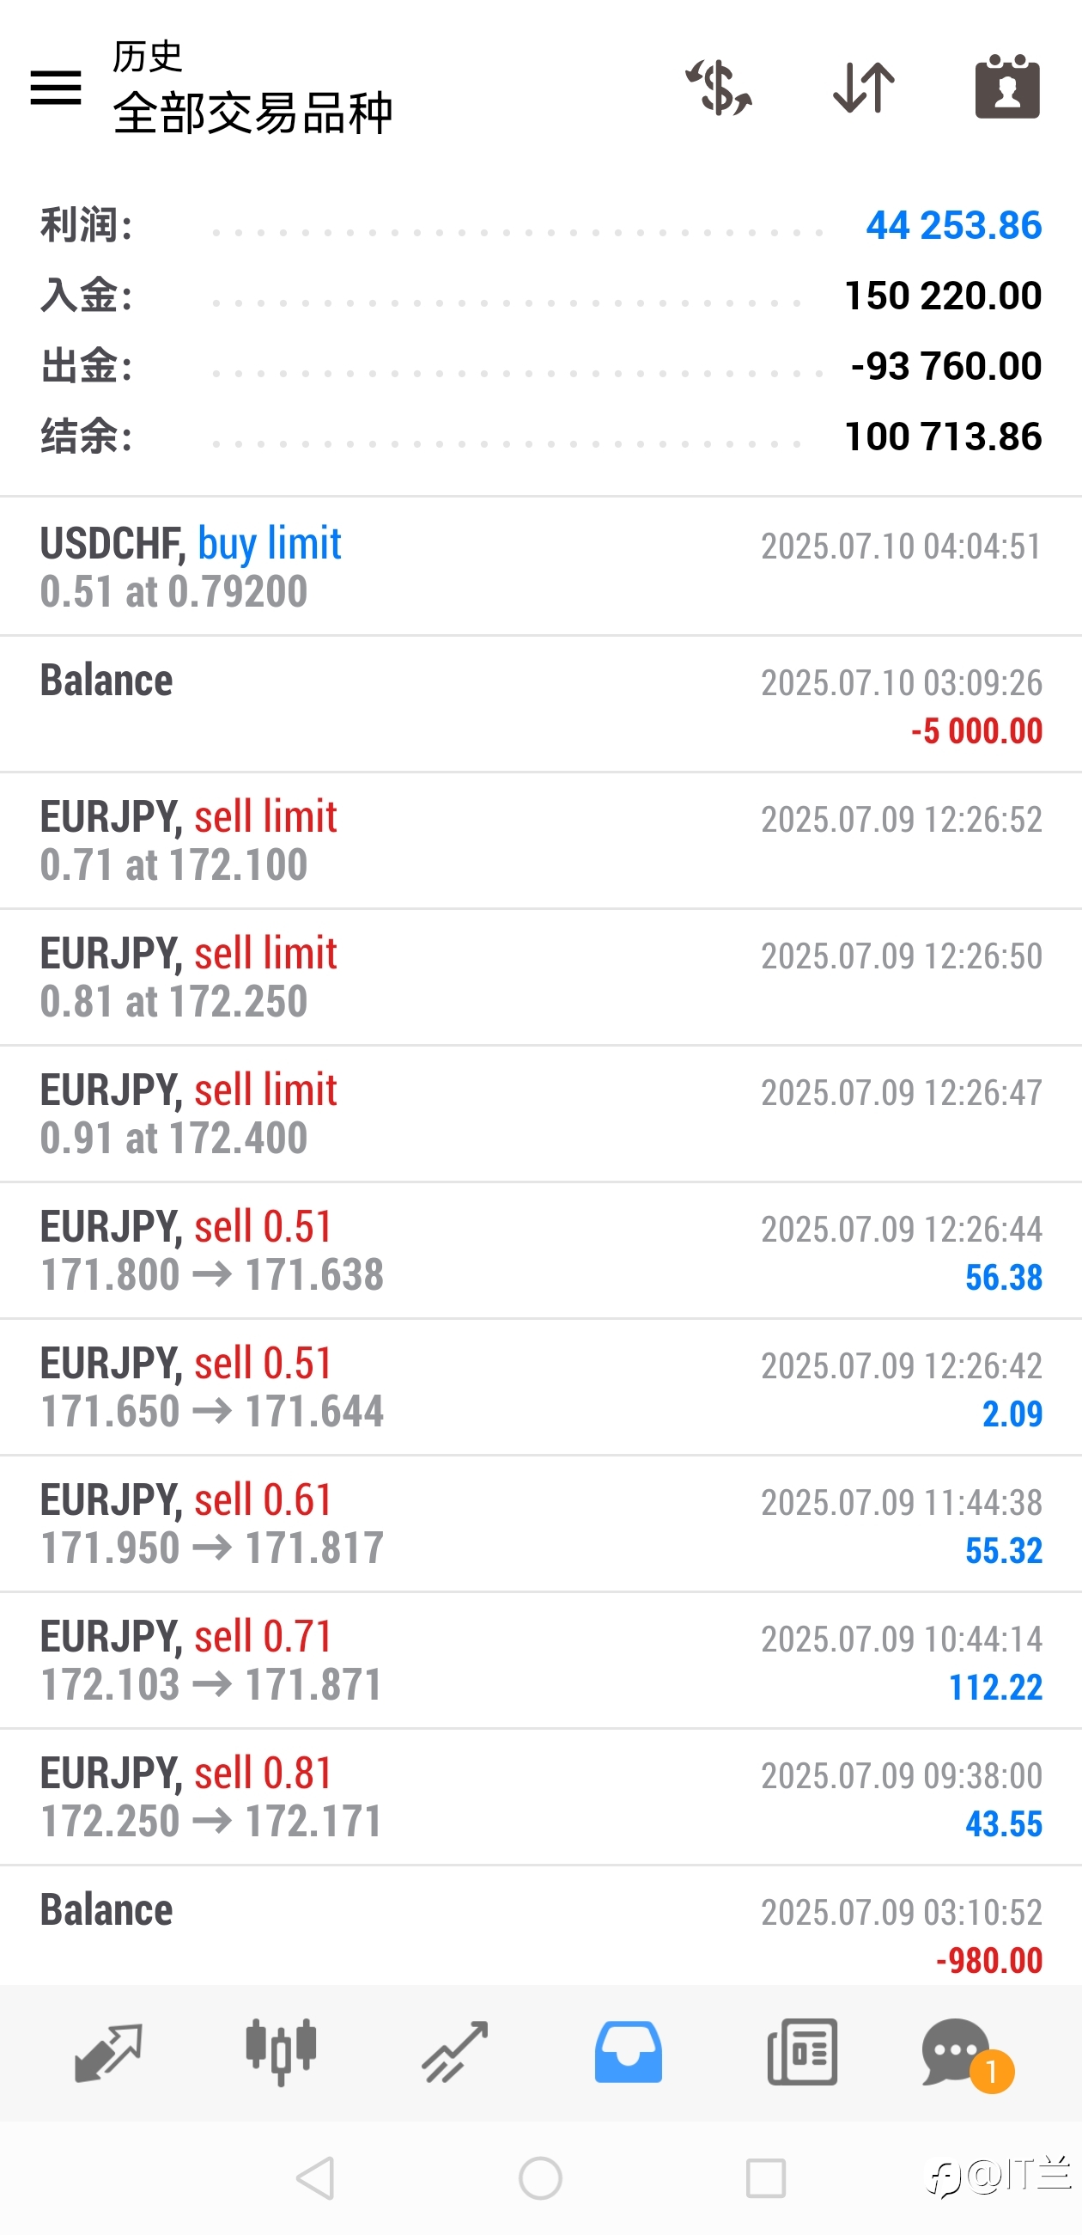The image size is (1082, 2235).
Task: Open the candlestick Chart tab
Action: coord(281,2052)
